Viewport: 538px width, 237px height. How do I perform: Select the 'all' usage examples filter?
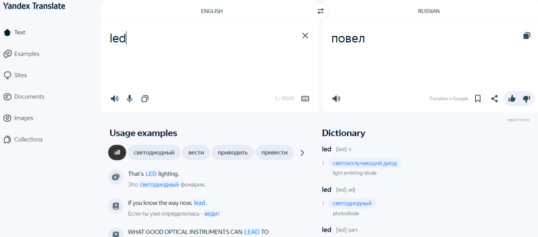pyautogui.click(x=117, y=153)
